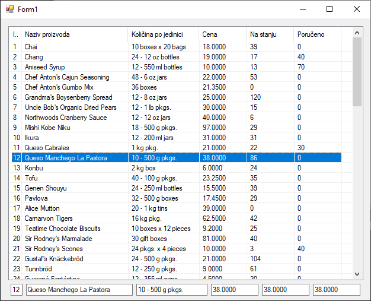Screen dimensions: 371x301
Task: Click the scrollbar down arrow
Action: coord(357,274)
